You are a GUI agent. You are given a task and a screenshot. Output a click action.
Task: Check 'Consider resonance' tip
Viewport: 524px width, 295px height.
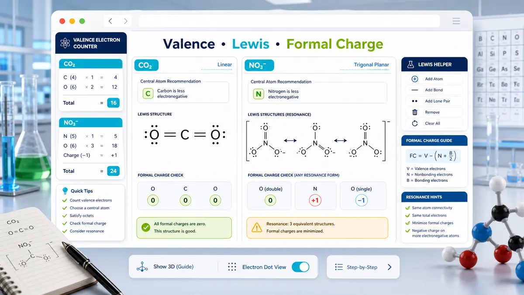[x=65, y=231]
